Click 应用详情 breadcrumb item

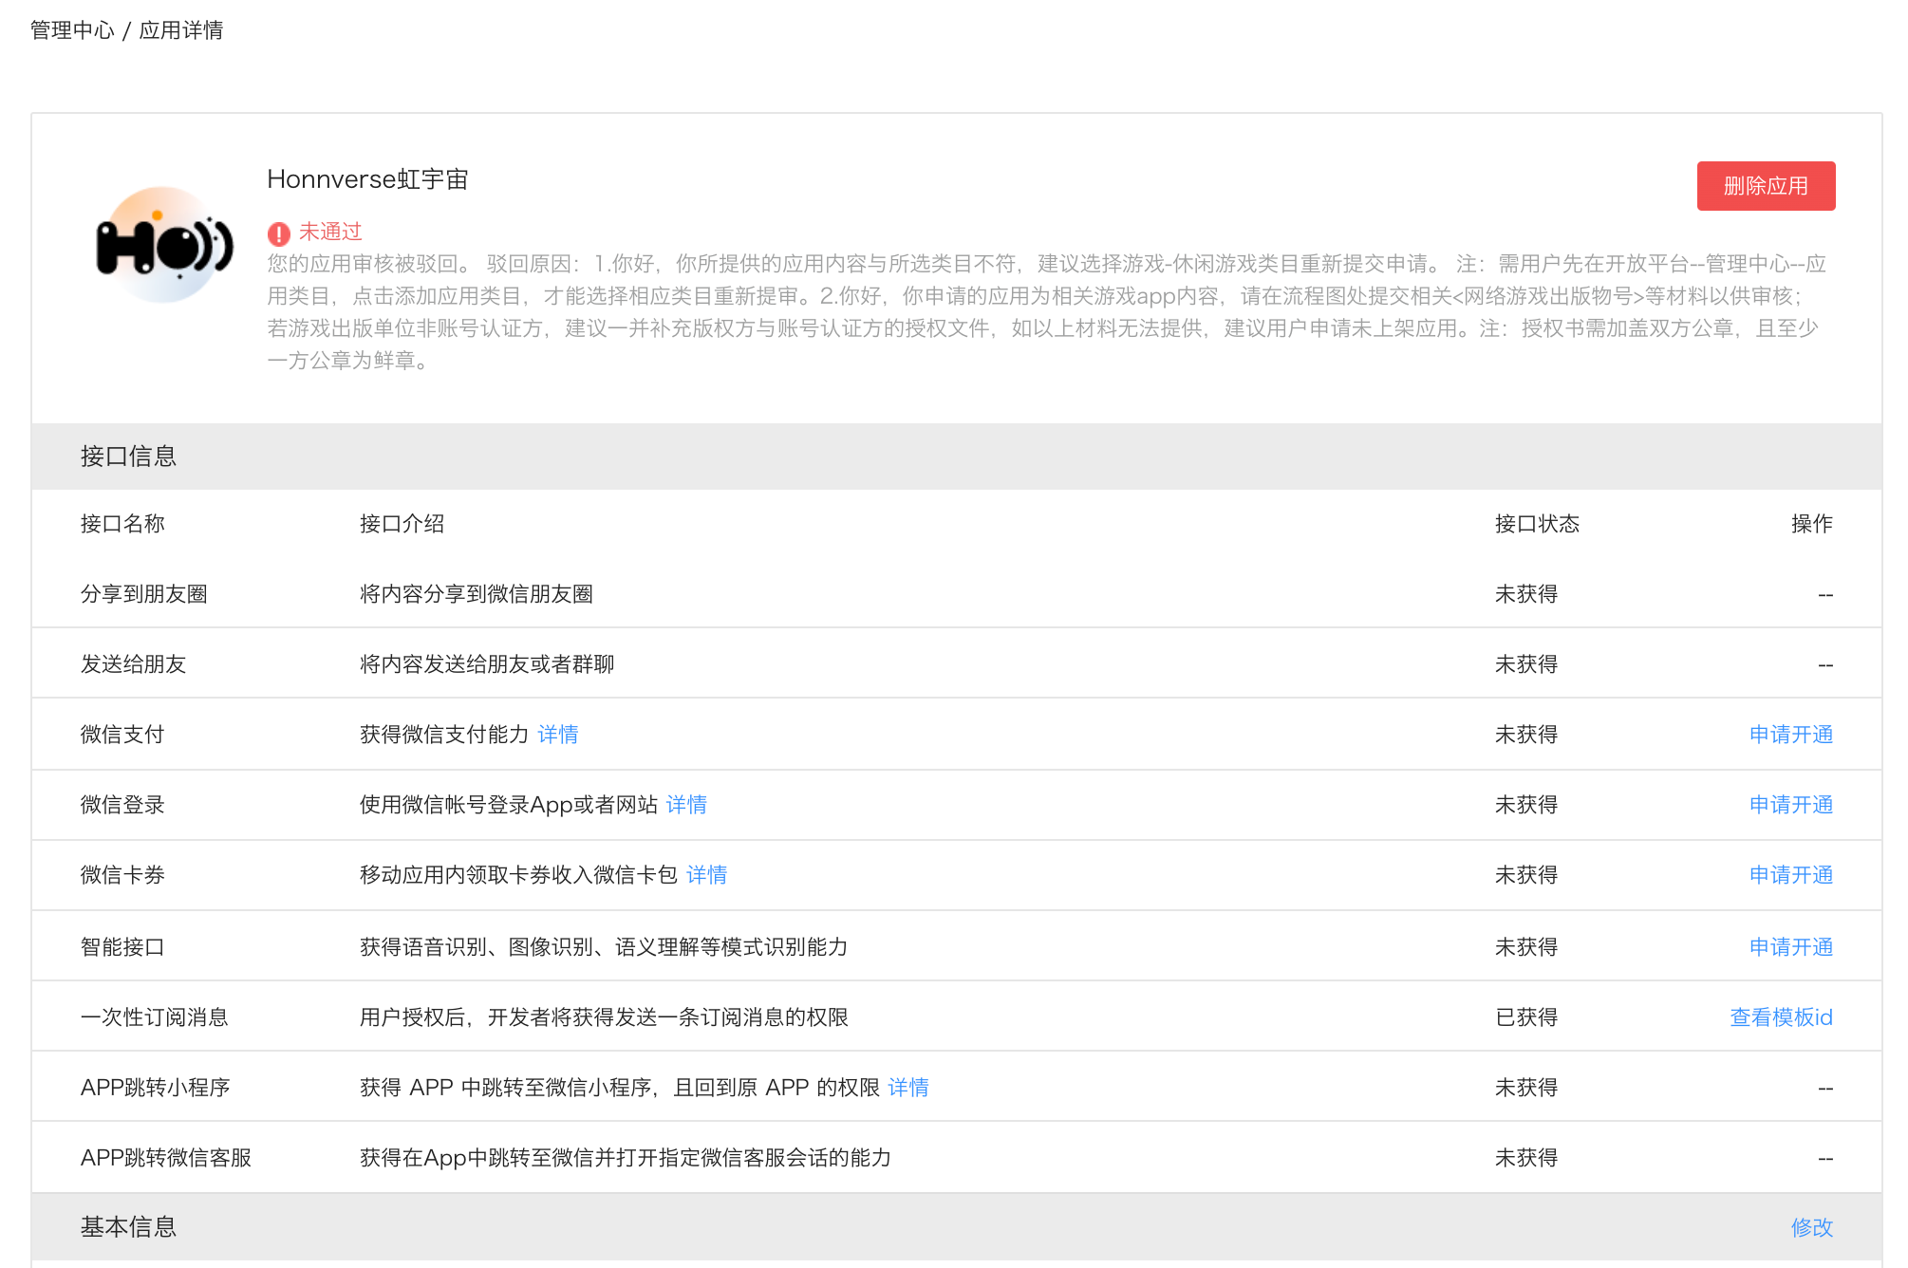tap(181, 30)
